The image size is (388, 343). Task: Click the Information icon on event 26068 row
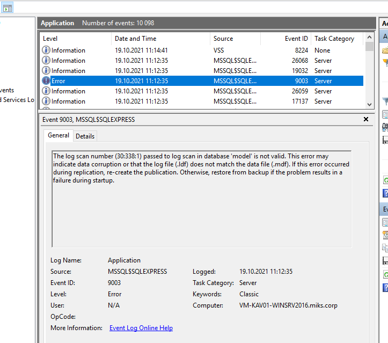[46, 61]
